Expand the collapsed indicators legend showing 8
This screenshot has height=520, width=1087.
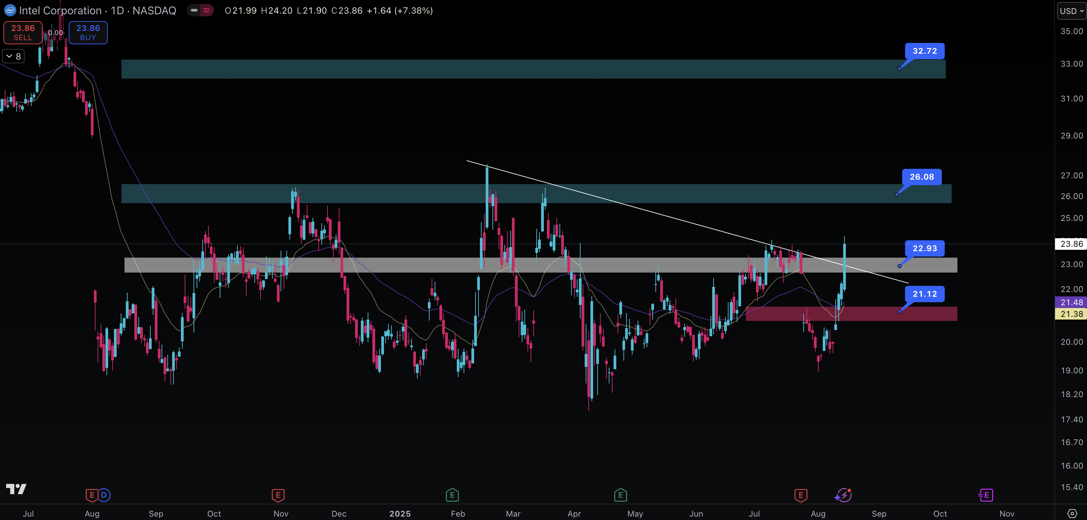click(14, 56)
